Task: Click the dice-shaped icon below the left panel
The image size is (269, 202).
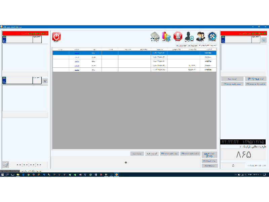Action: click(6, 164)
